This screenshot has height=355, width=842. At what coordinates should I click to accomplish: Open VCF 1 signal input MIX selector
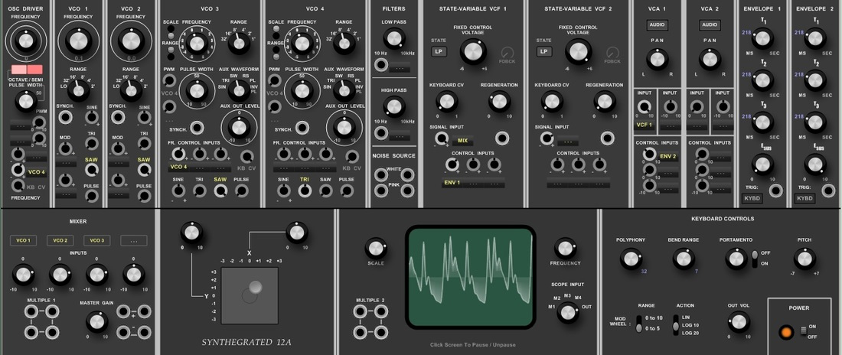[462, 142]
